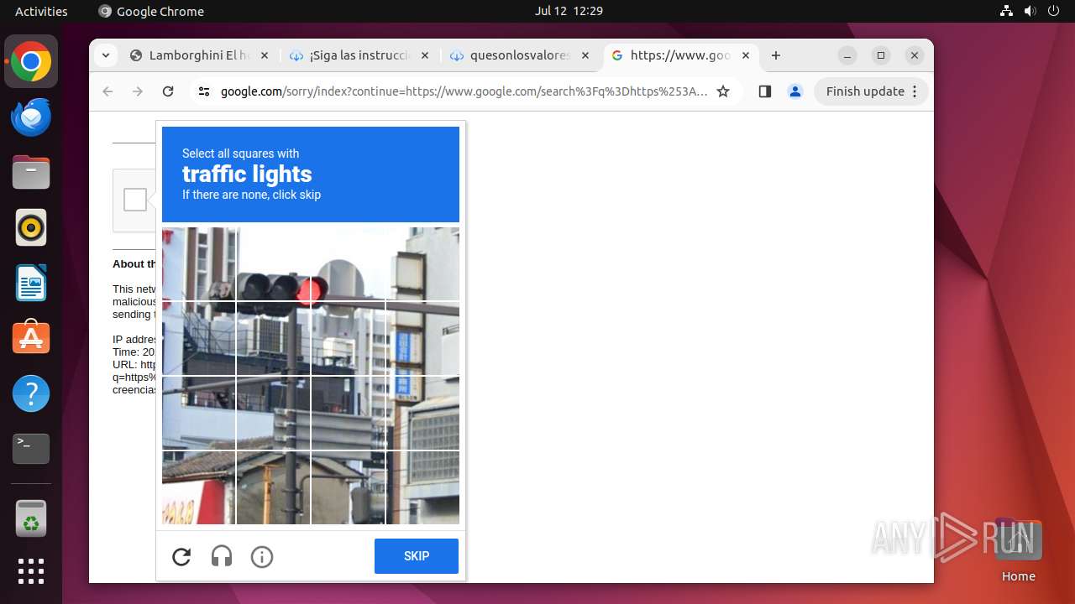The height and width of the screenshot is (604, 1075).
Task: Open the power system menu icon
Action: pyautogui.click(x=1053, y=11)
